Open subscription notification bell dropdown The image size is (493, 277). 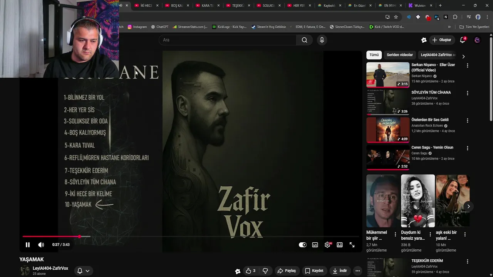pyautogui.click(x=84, y=271)
